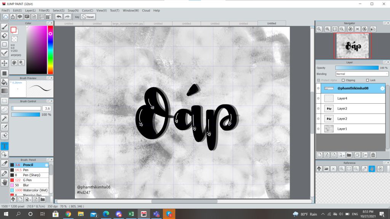The image size is (390, 219).
Task: Enable the Lock checkbox
Action: point(368,80)
